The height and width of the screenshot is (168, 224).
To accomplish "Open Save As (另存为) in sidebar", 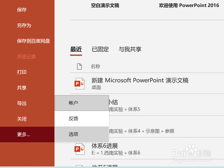I will (x=24, y=25).
